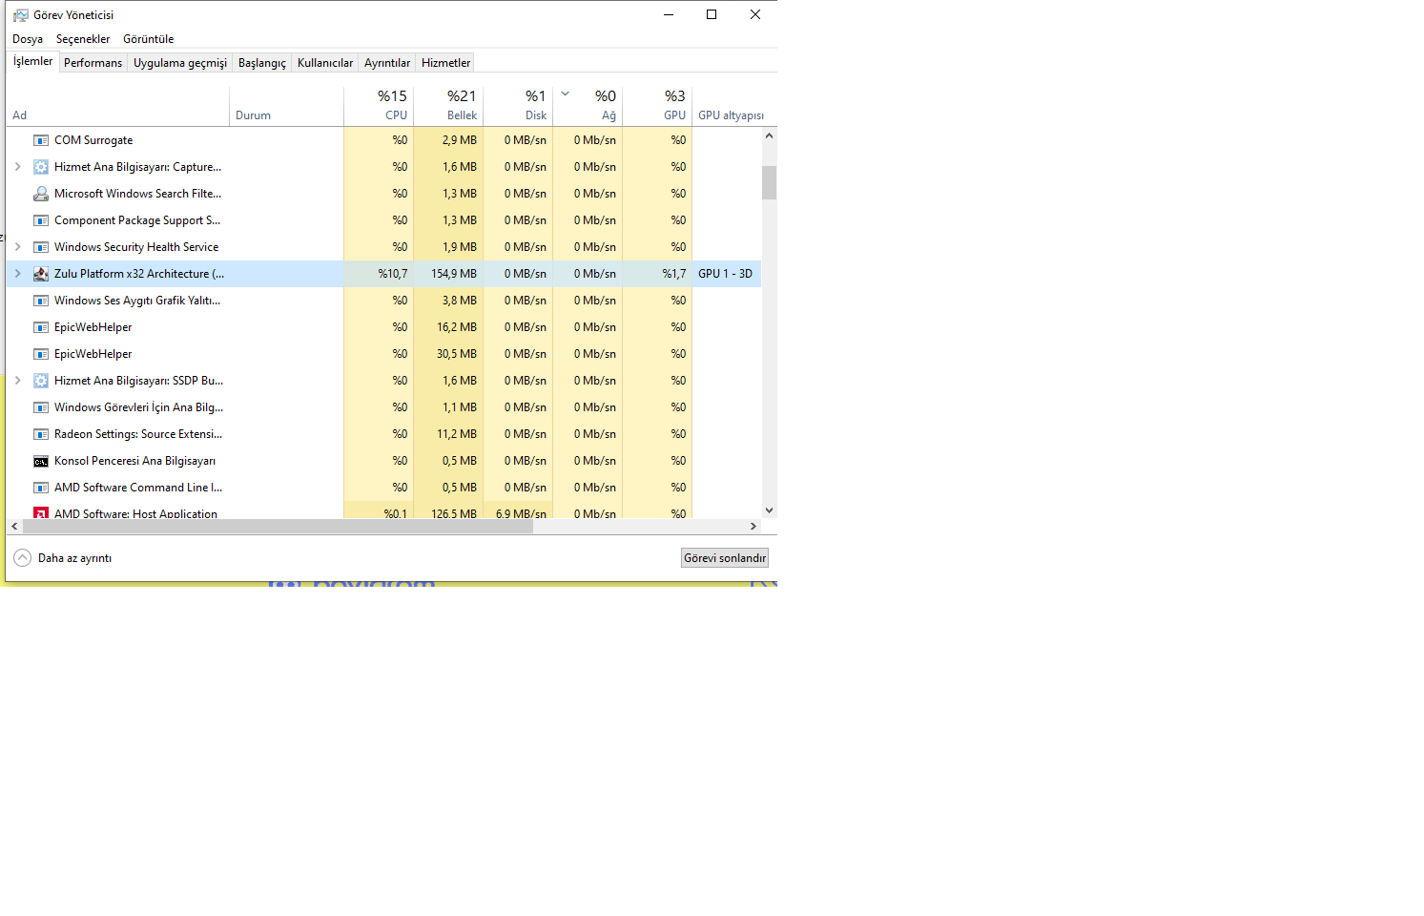Screen dimensions: 1424x916
Task: Click the Microsoft Windows Search Filter icon
Action: [41, 194]
